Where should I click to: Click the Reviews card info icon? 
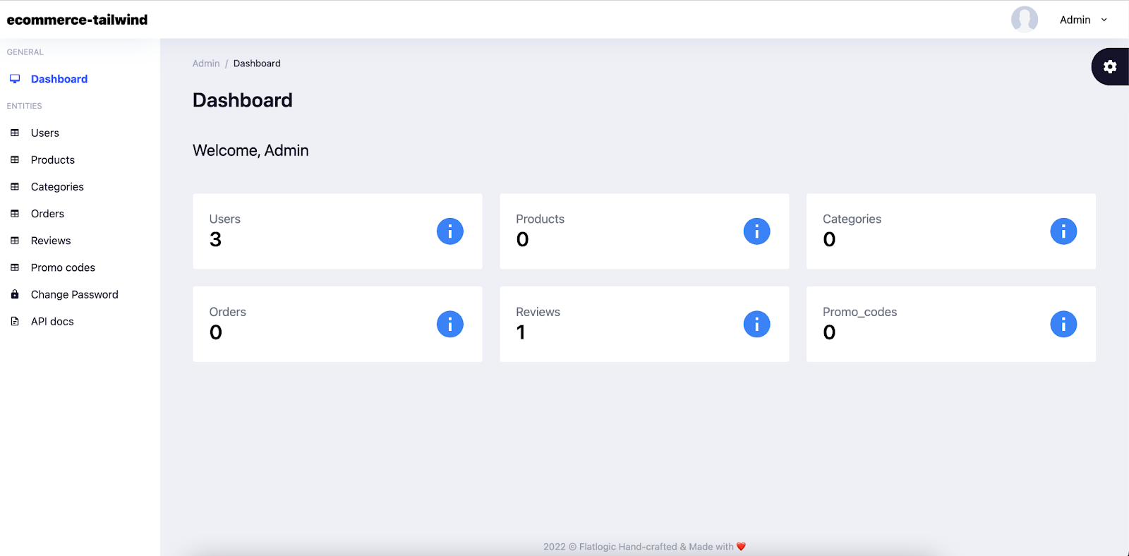756,325
